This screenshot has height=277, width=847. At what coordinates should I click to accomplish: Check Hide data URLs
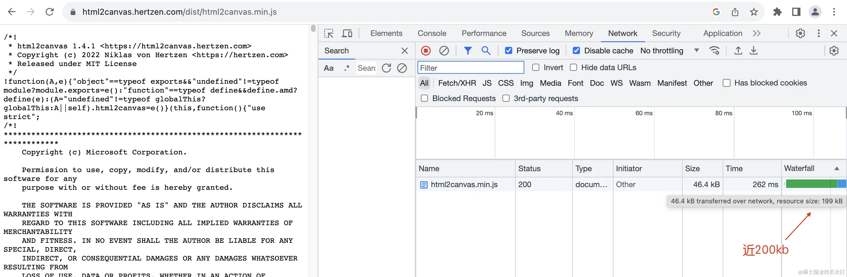click(x=573, y=67)
